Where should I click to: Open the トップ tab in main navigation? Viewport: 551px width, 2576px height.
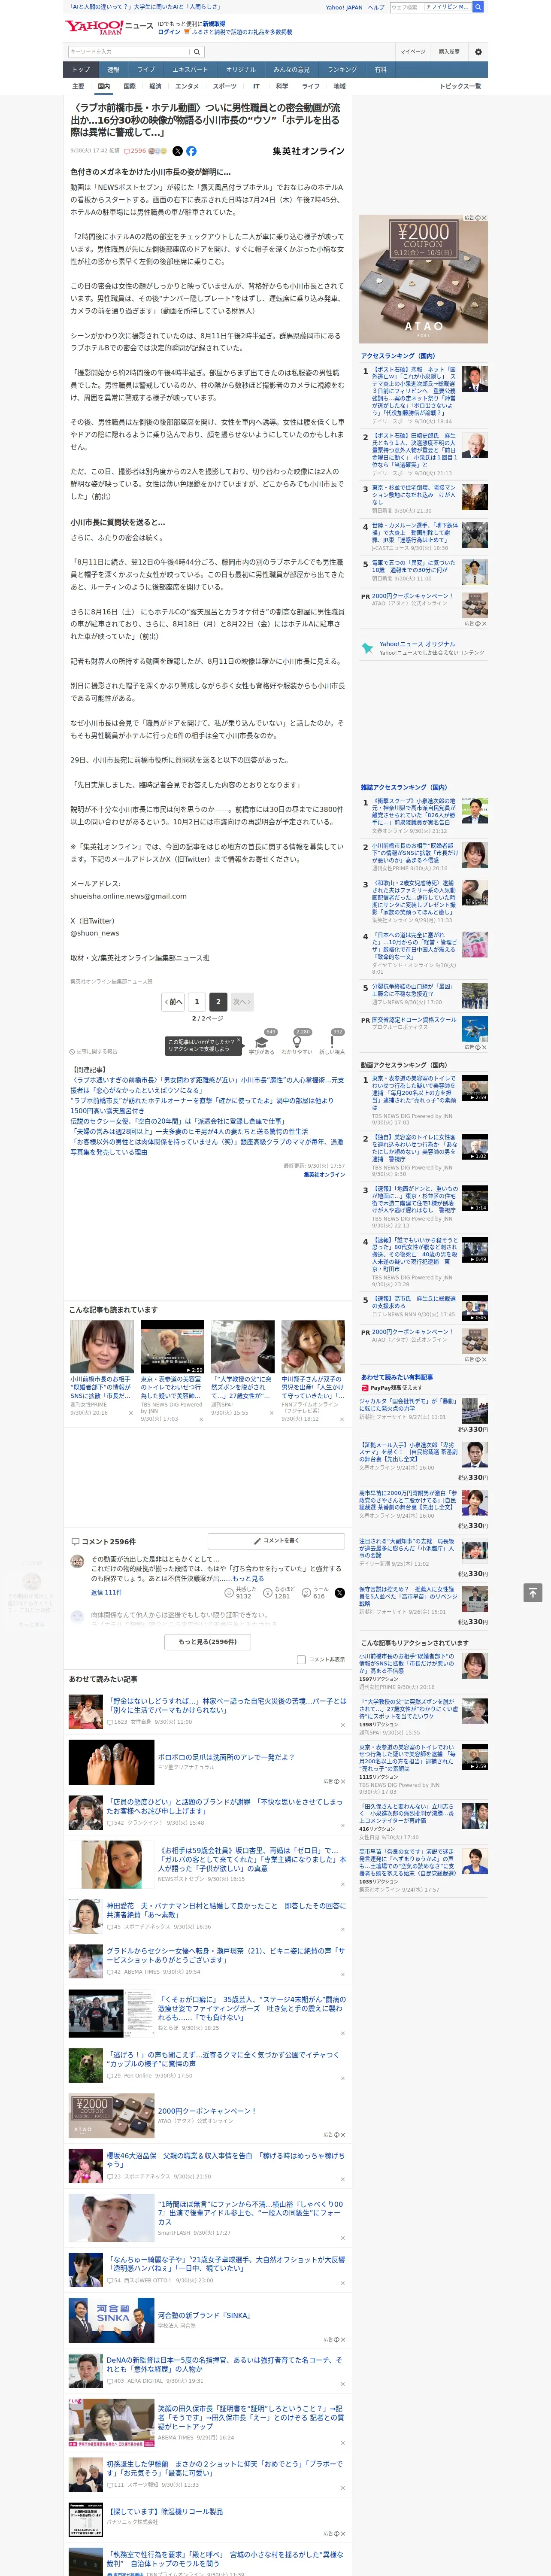[x=81, y=70]
